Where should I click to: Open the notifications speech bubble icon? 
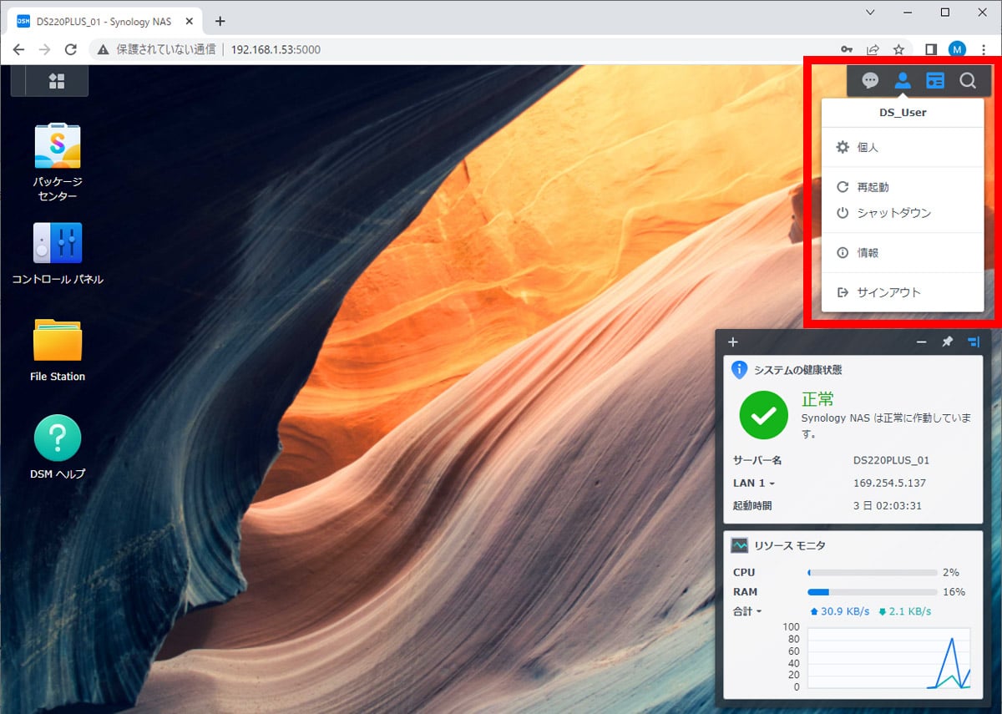tap(870, 81)
